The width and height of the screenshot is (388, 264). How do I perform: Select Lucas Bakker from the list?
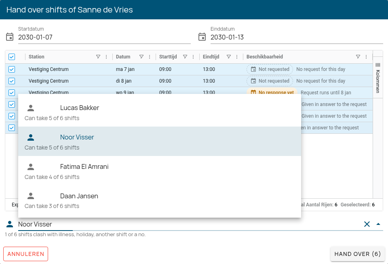pos(160,112)
